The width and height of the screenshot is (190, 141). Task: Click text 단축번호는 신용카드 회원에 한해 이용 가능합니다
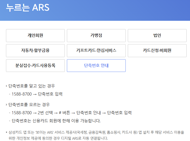point(56,121)
